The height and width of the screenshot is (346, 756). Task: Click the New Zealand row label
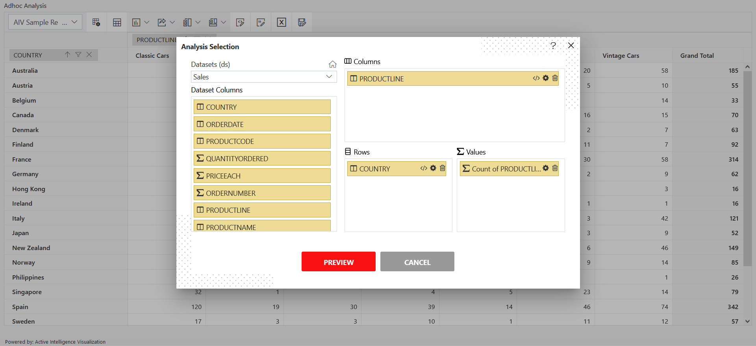[31, 248]
